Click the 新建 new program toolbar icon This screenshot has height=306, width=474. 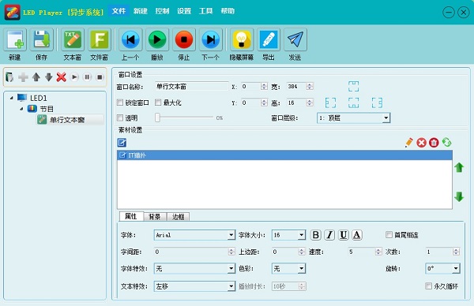click(x=15, y=39)
